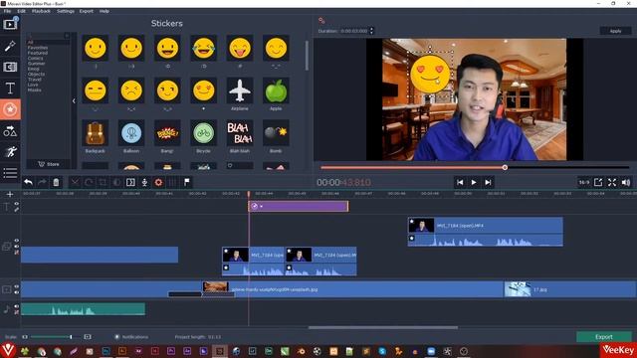Open the Export menu in menu bar

coord(87,11)
